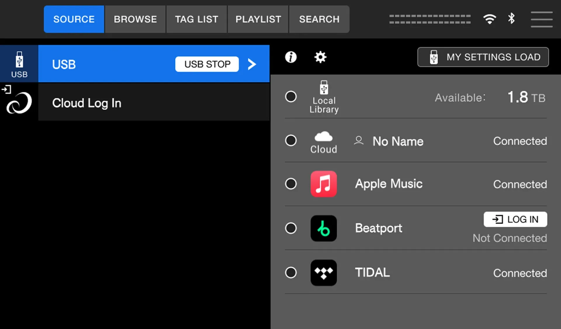Select the Cloud radio button
Image resolution: width=561 pixels, height=329 pixels.
tap(291, 140)
